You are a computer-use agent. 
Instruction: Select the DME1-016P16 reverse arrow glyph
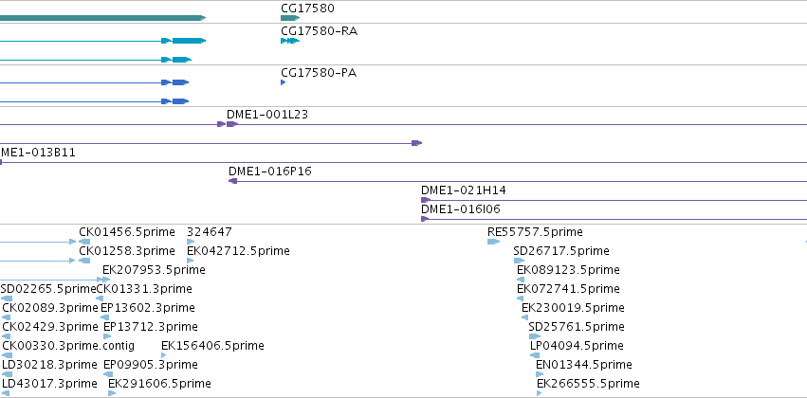click(x=232, y=181)
